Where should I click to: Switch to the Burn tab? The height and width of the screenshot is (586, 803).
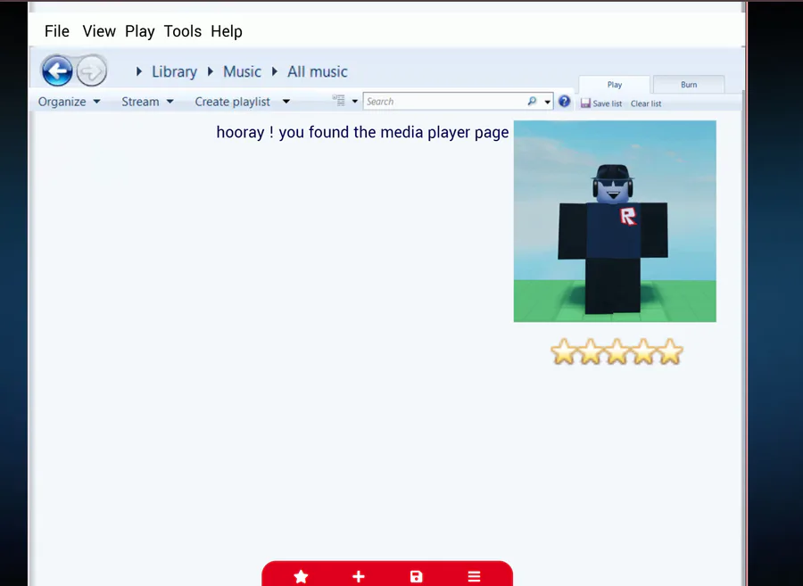pos(689,85)
